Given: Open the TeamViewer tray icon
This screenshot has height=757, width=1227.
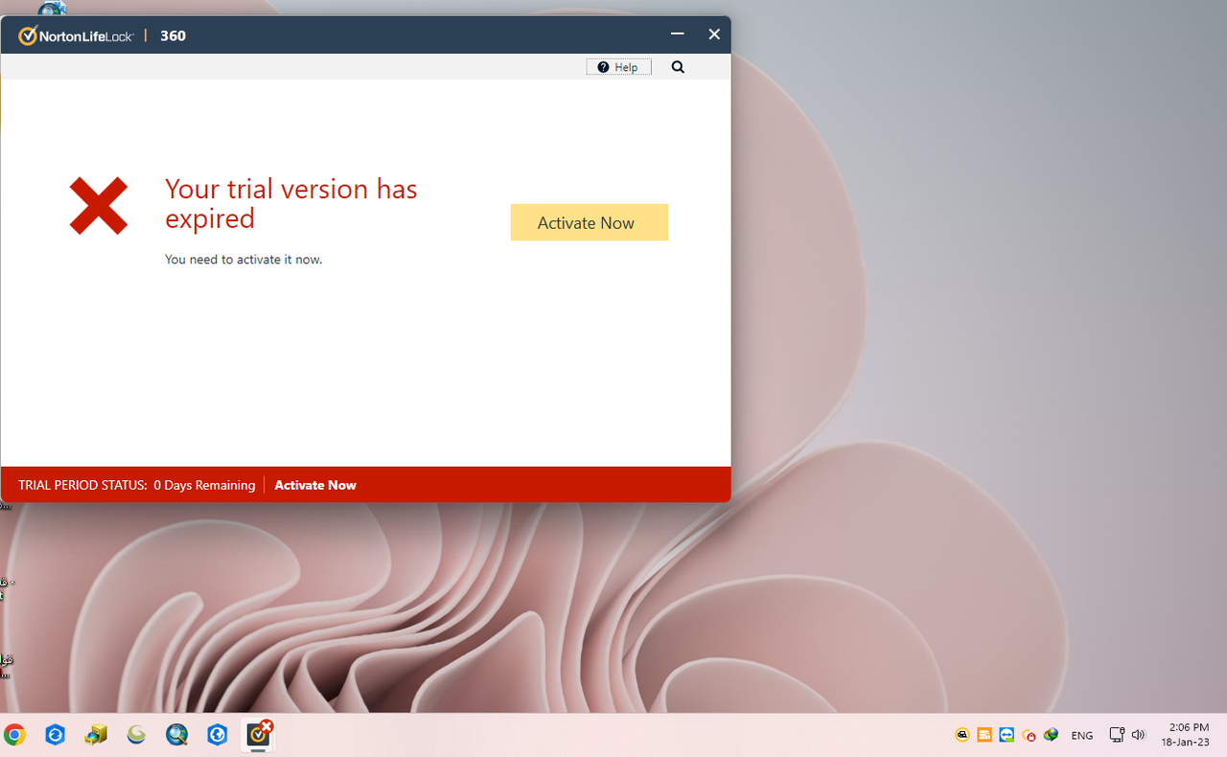Looking at the screenshot, I should [1007, 735].
